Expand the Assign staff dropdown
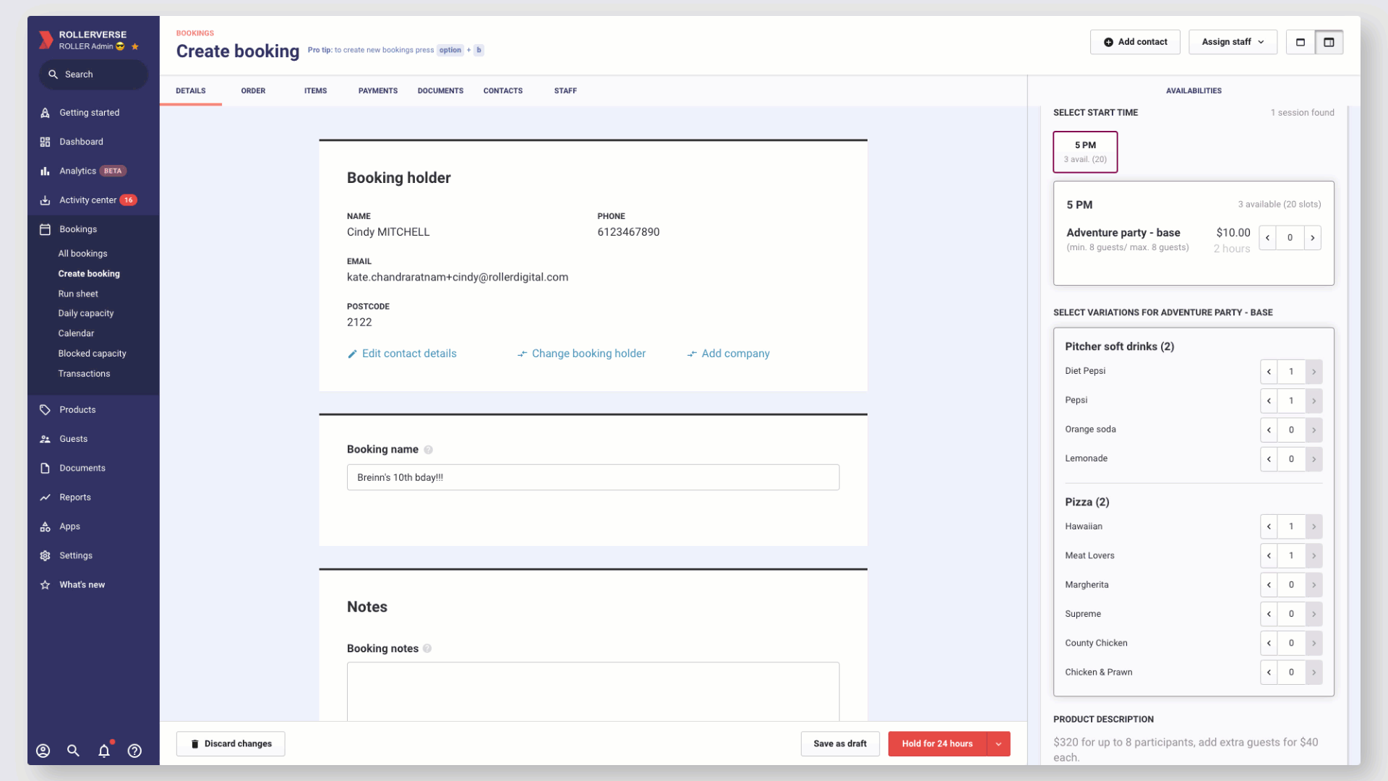This screenshot has width=1388, height=781. [x=1233, y=42]
